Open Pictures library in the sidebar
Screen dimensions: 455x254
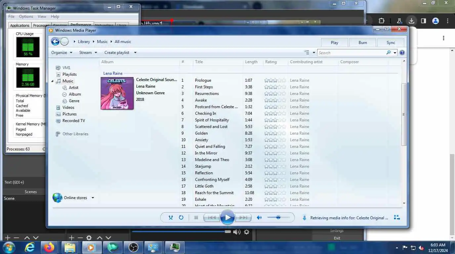66,114
